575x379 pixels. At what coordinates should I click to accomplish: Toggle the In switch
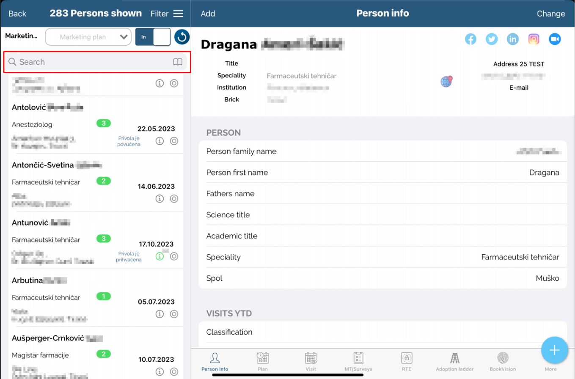coord(153,37)
